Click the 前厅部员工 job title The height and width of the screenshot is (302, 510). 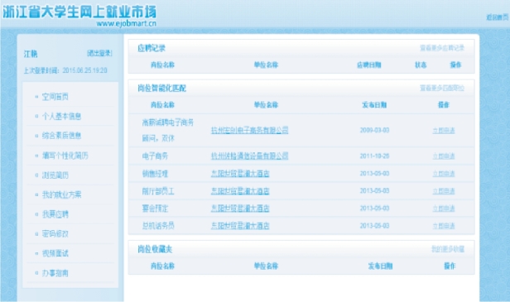[x=158, y=191]
